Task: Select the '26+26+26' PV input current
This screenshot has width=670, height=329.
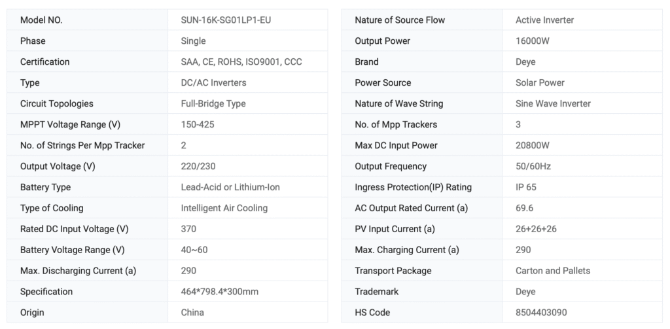Action: click(536, 229)
